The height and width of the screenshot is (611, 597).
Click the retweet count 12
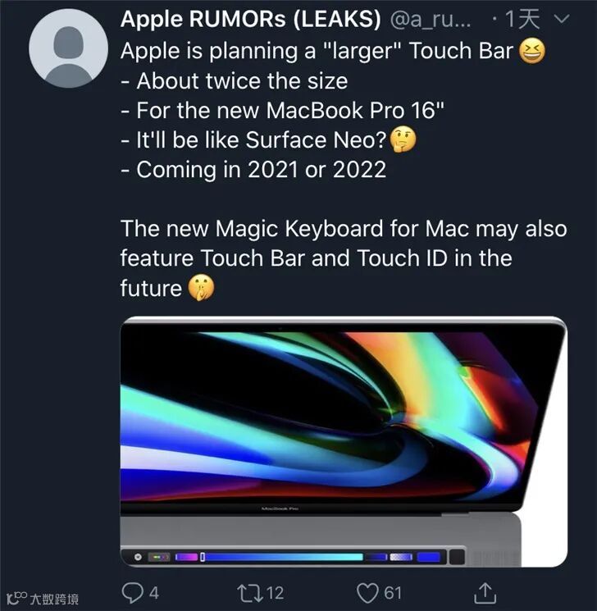click(x=275, y=593)
